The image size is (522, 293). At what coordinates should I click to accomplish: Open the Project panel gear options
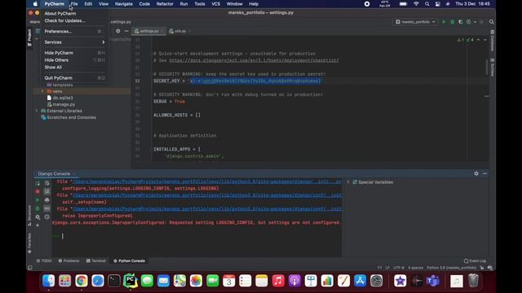point(118,31)
